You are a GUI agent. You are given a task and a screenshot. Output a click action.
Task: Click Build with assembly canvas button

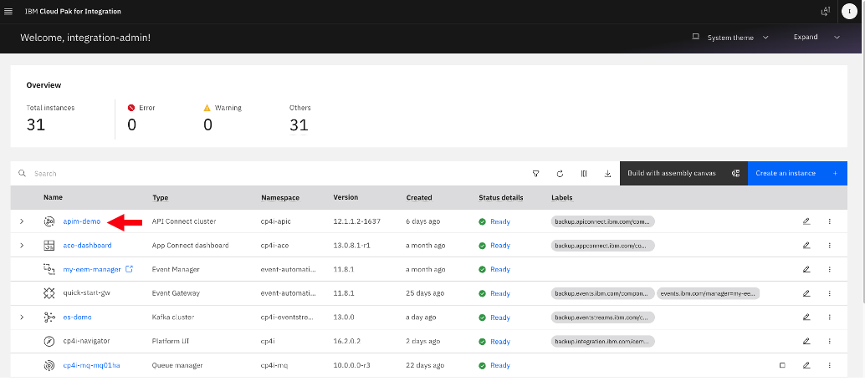(683, 174)
